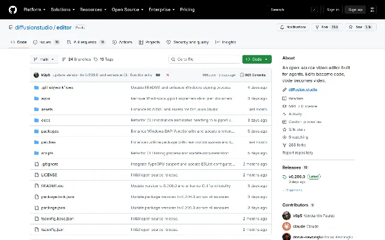Click the Sign up button

pyautogui.click(x=356, y=10)
